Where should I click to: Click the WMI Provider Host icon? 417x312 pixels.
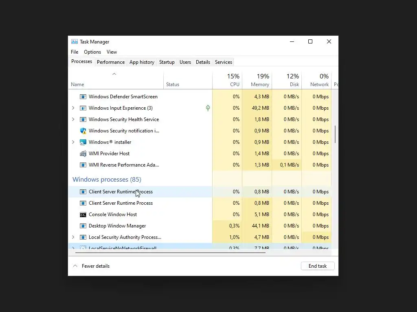(83, 154)
